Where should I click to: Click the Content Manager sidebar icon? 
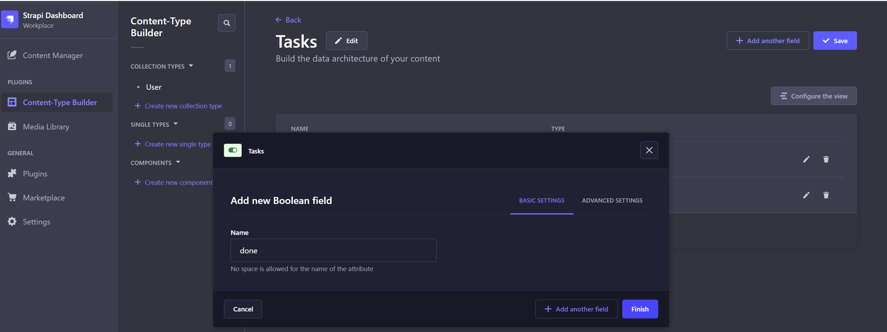pyautogui.click(x=12, y=55)
